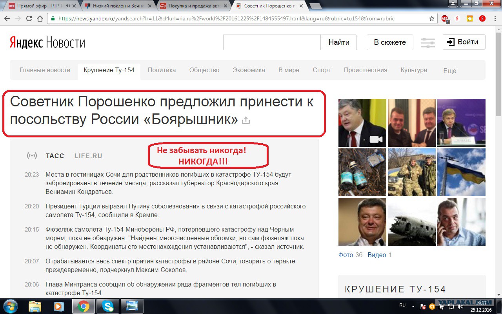Select the LIFE.RU source tab

coord(88,156)
